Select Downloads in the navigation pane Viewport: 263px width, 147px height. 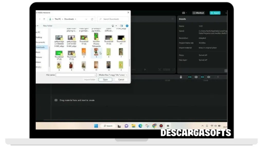pos(40,47)
